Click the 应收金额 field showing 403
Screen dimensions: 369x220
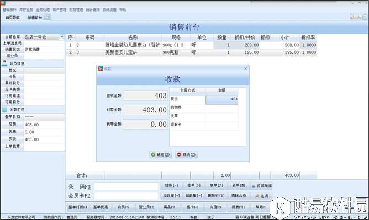(x=145, y=95)
